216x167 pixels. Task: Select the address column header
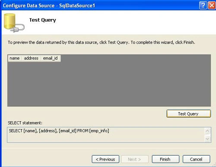pos(31,58)
